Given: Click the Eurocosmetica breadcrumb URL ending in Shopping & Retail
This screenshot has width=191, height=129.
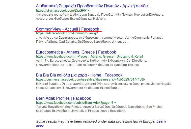Looking at the screenshot, I should (x=89, y=56).
